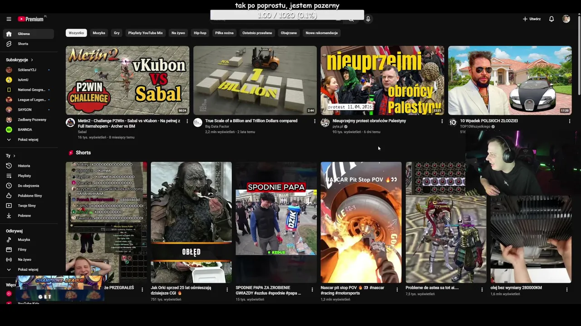The image size is (581, 326).
Task: Select the Ostatnio przesłane chip
Action: click(257, 33)
